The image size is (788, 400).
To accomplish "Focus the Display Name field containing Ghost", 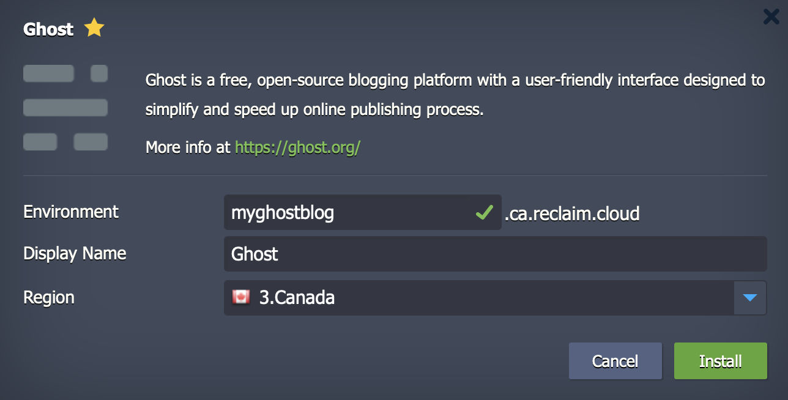I will pyautogui.click(x=495, y=254).
